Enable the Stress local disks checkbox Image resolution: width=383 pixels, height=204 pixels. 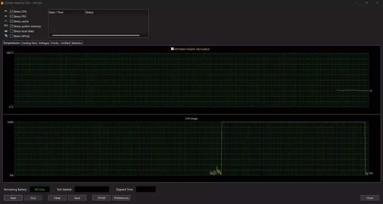click(11, 31)
